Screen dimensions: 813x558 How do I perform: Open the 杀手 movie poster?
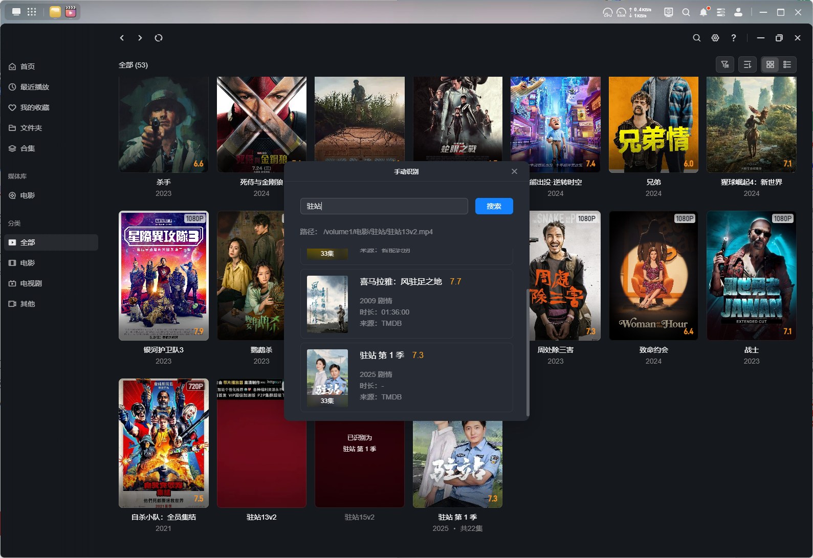[x=164, y=125]
